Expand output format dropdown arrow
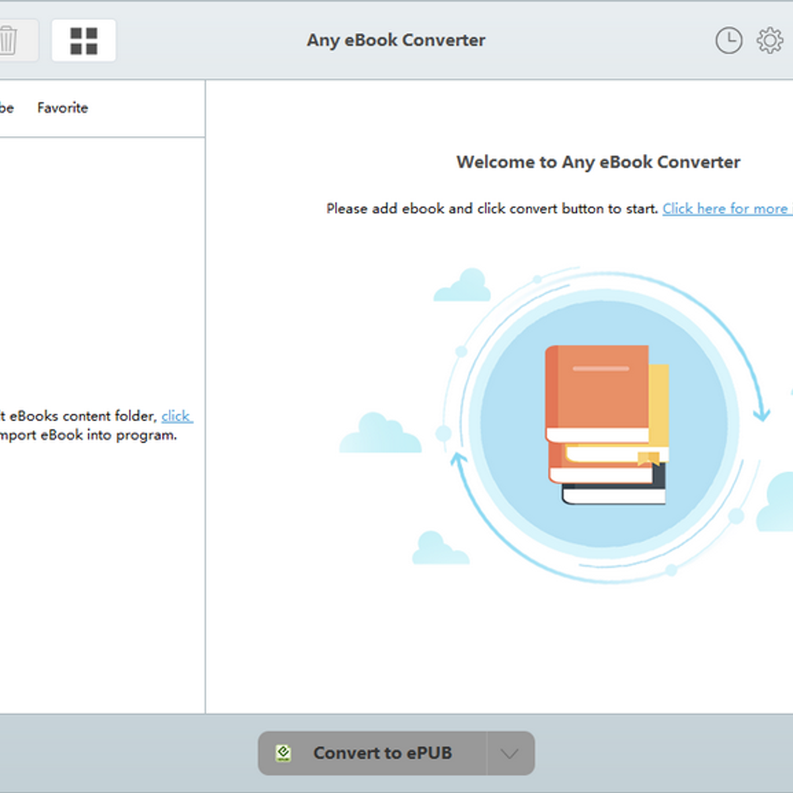 [510, 753]
